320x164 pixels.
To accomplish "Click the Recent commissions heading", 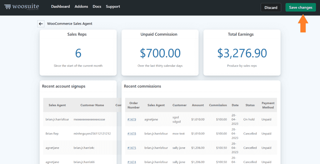I will [142, 86].
